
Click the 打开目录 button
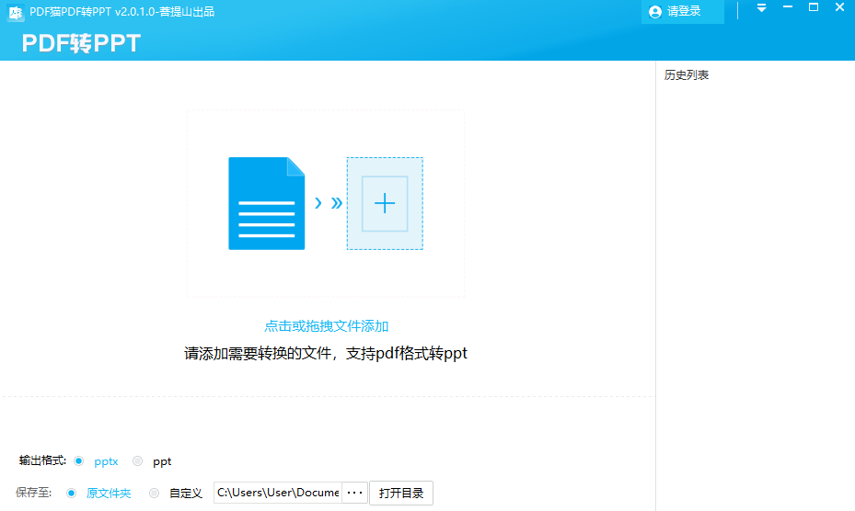click(x=401, y=494)
